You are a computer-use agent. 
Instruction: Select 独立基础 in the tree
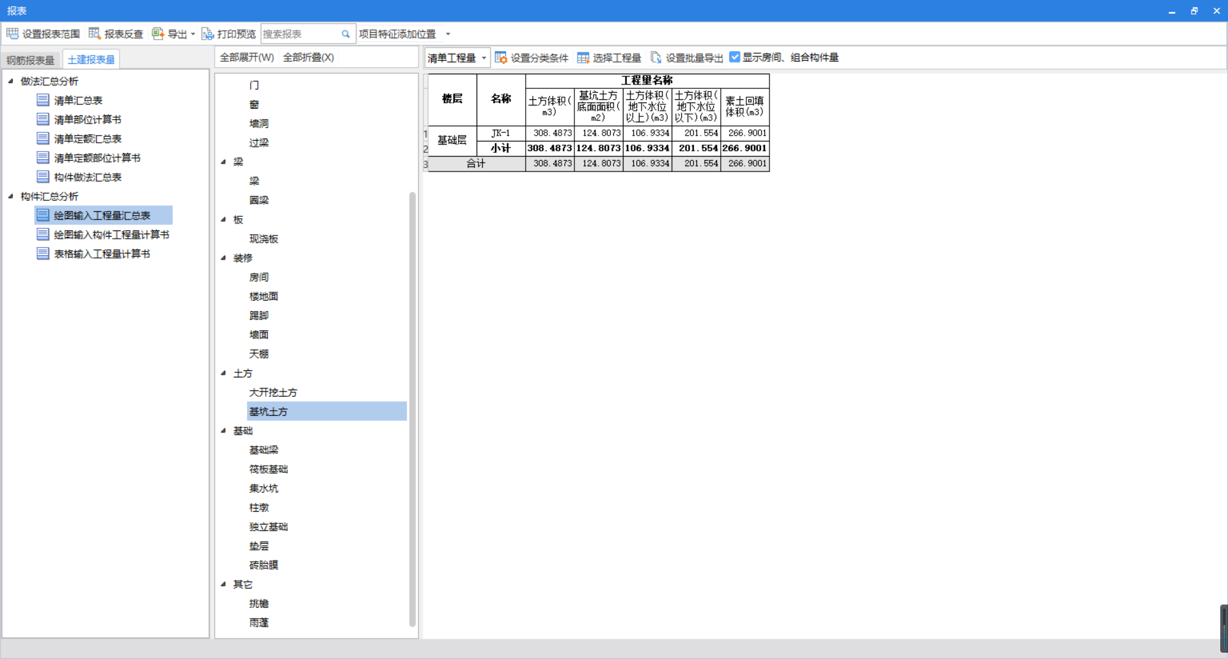click(x=269, y=527)
